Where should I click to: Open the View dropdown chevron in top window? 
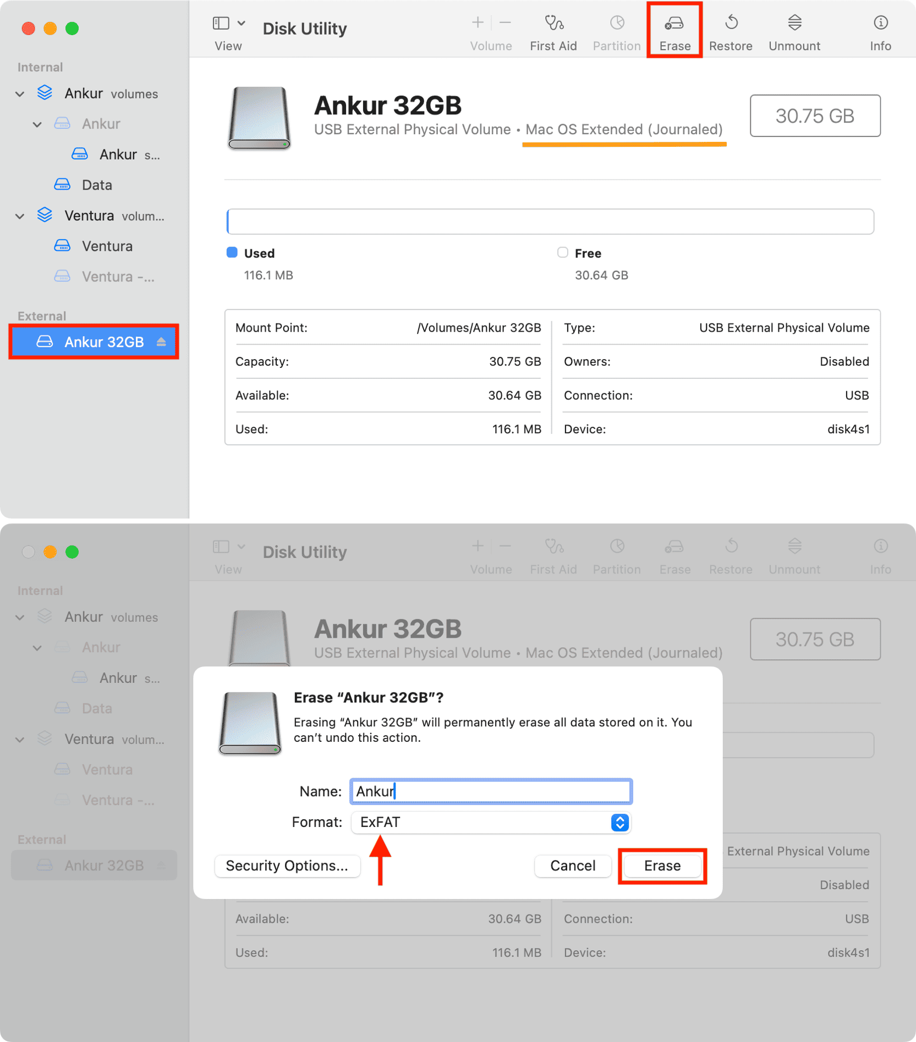pos(241,23)
